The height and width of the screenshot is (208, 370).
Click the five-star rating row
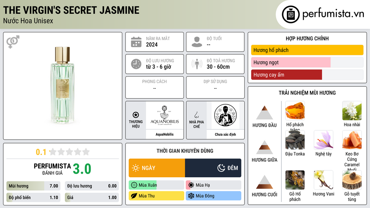pos(69,152)
